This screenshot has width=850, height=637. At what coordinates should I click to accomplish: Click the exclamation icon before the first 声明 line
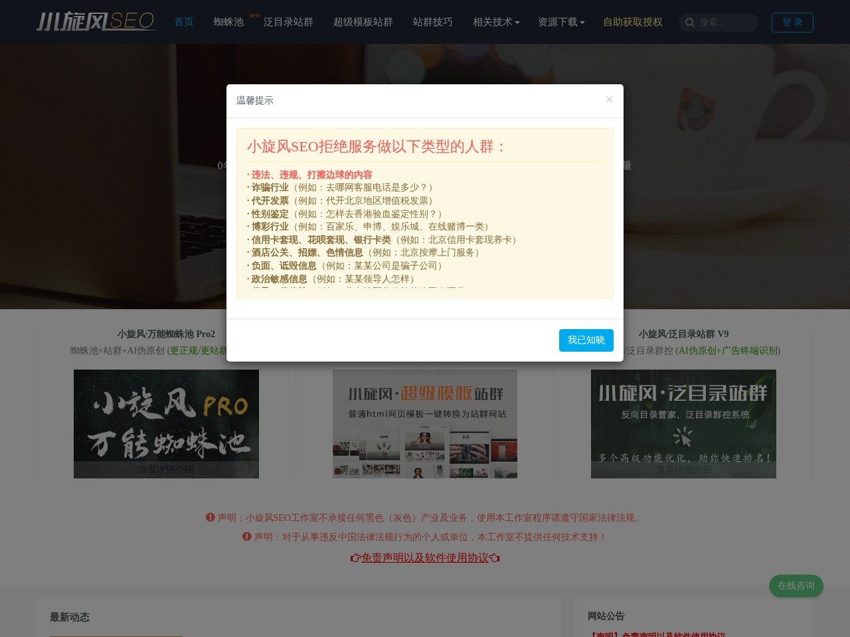coord(210,518)
